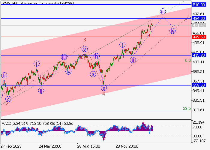
Task: Click the 23.6 Fibonacci level label
Action: click(x=187, y=109)
